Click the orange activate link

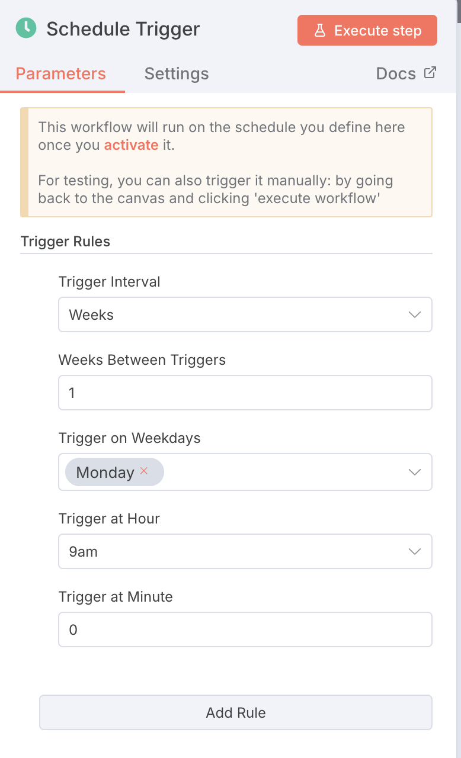coord(131,145)
